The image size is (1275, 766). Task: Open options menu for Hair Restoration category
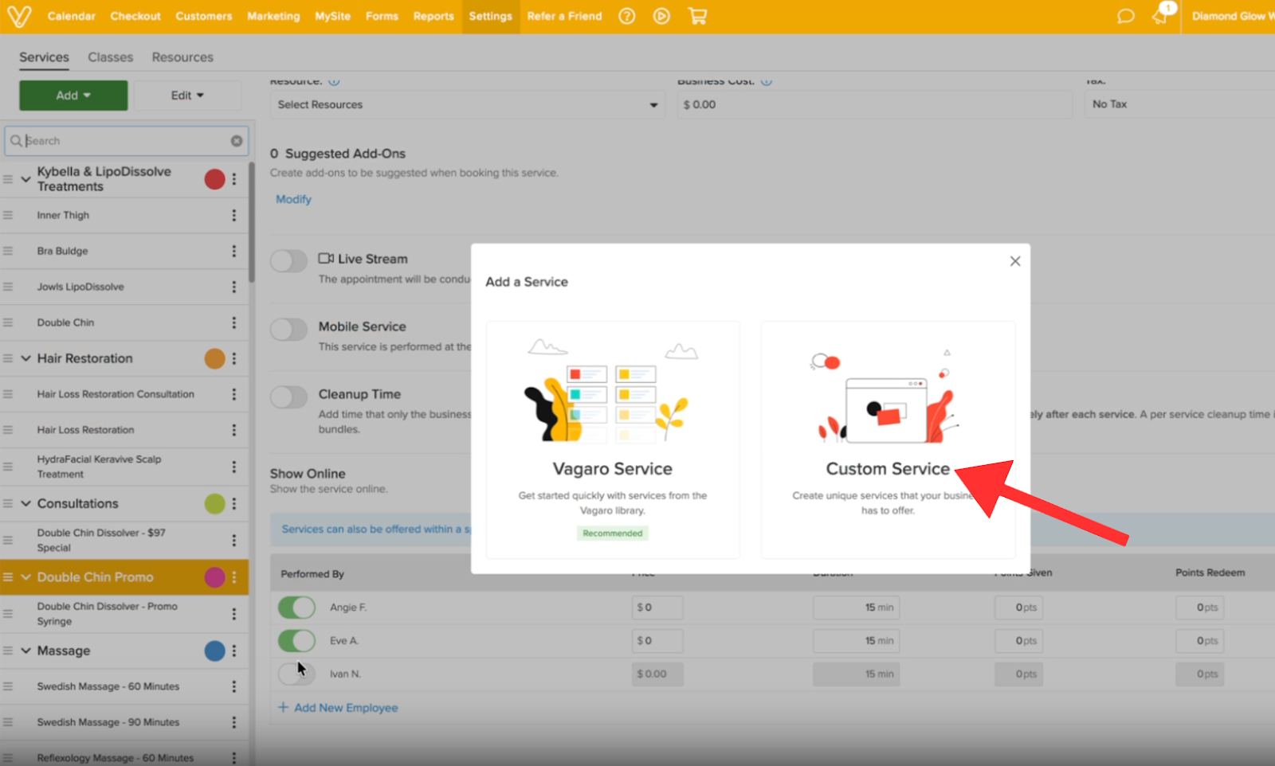(234, 358)
